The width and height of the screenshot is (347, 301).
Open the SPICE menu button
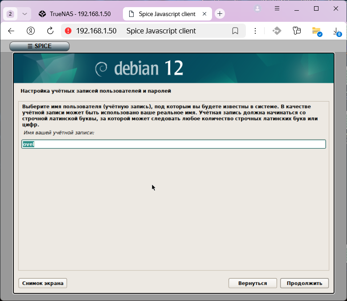pos(39,46)
